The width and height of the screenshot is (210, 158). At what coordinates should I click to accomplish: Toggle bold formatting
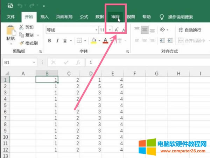pos(50,41)
